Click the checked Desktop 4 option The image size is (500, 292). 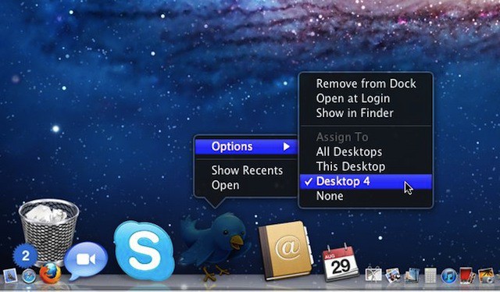pos(366,181)
